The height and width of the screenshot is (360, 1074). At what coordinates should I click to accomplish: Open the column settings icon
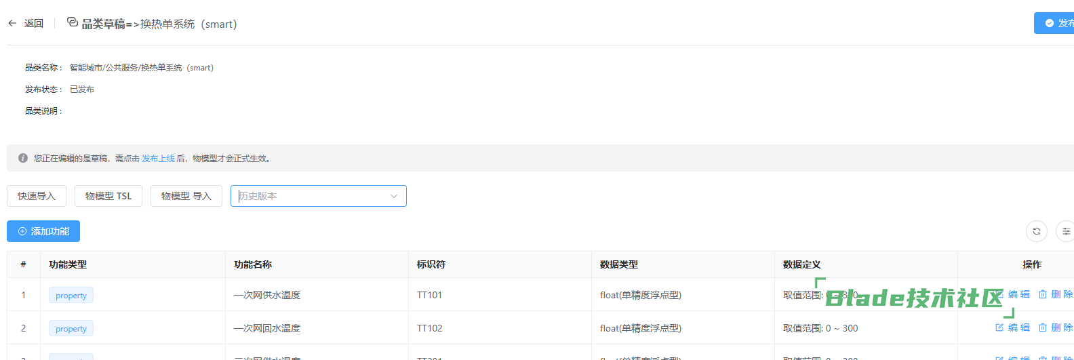(1066, 231)
